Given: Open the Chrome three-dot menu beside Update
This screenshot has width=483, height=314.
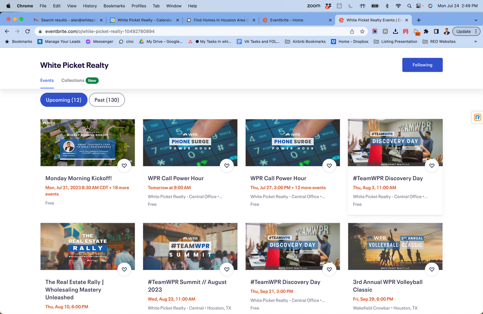Looking at the screenshot, I should [476, 31].
